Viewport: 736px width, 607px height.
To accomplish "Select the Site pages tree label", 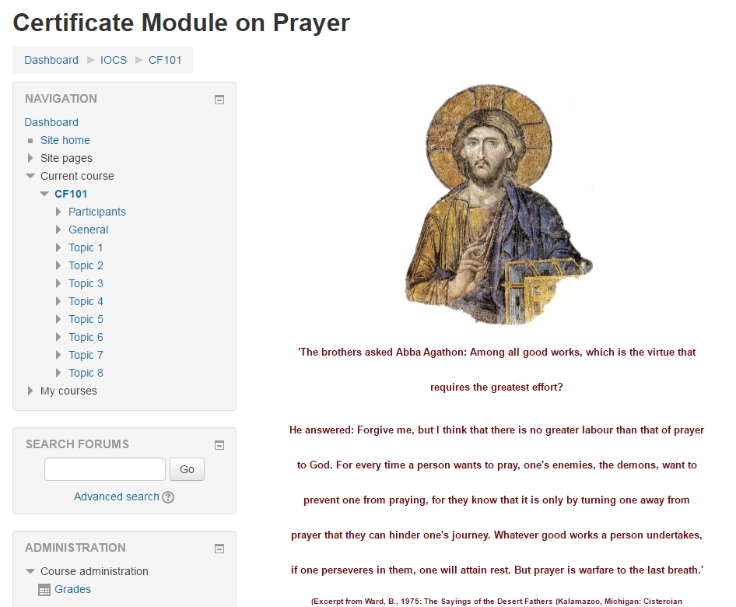I will coord(66,158).
